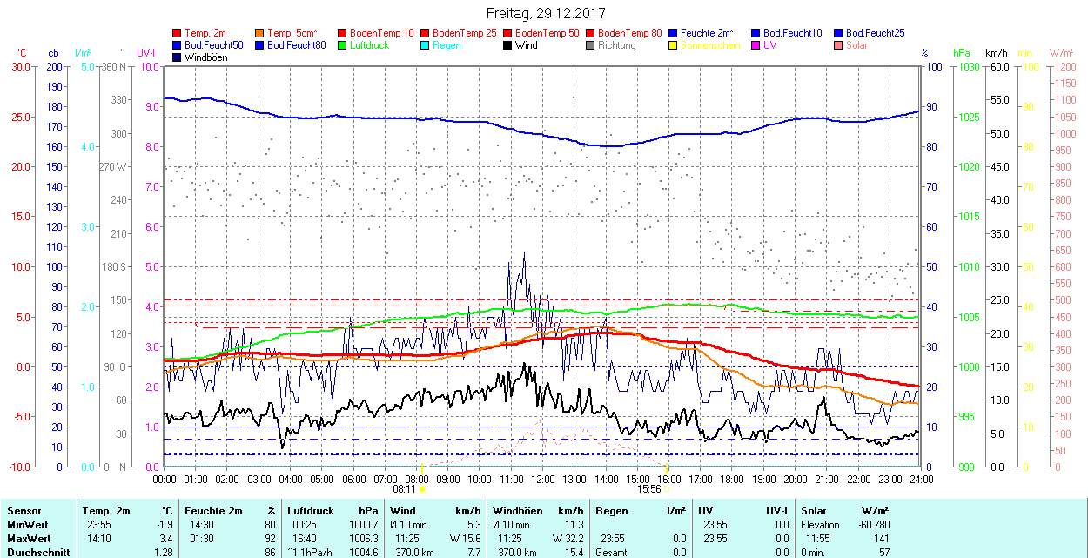Click the red Temp. 2m legend swatch
Image resolution: width=1088 pixels, height=558 pixels.
click(x=178, y=33)
